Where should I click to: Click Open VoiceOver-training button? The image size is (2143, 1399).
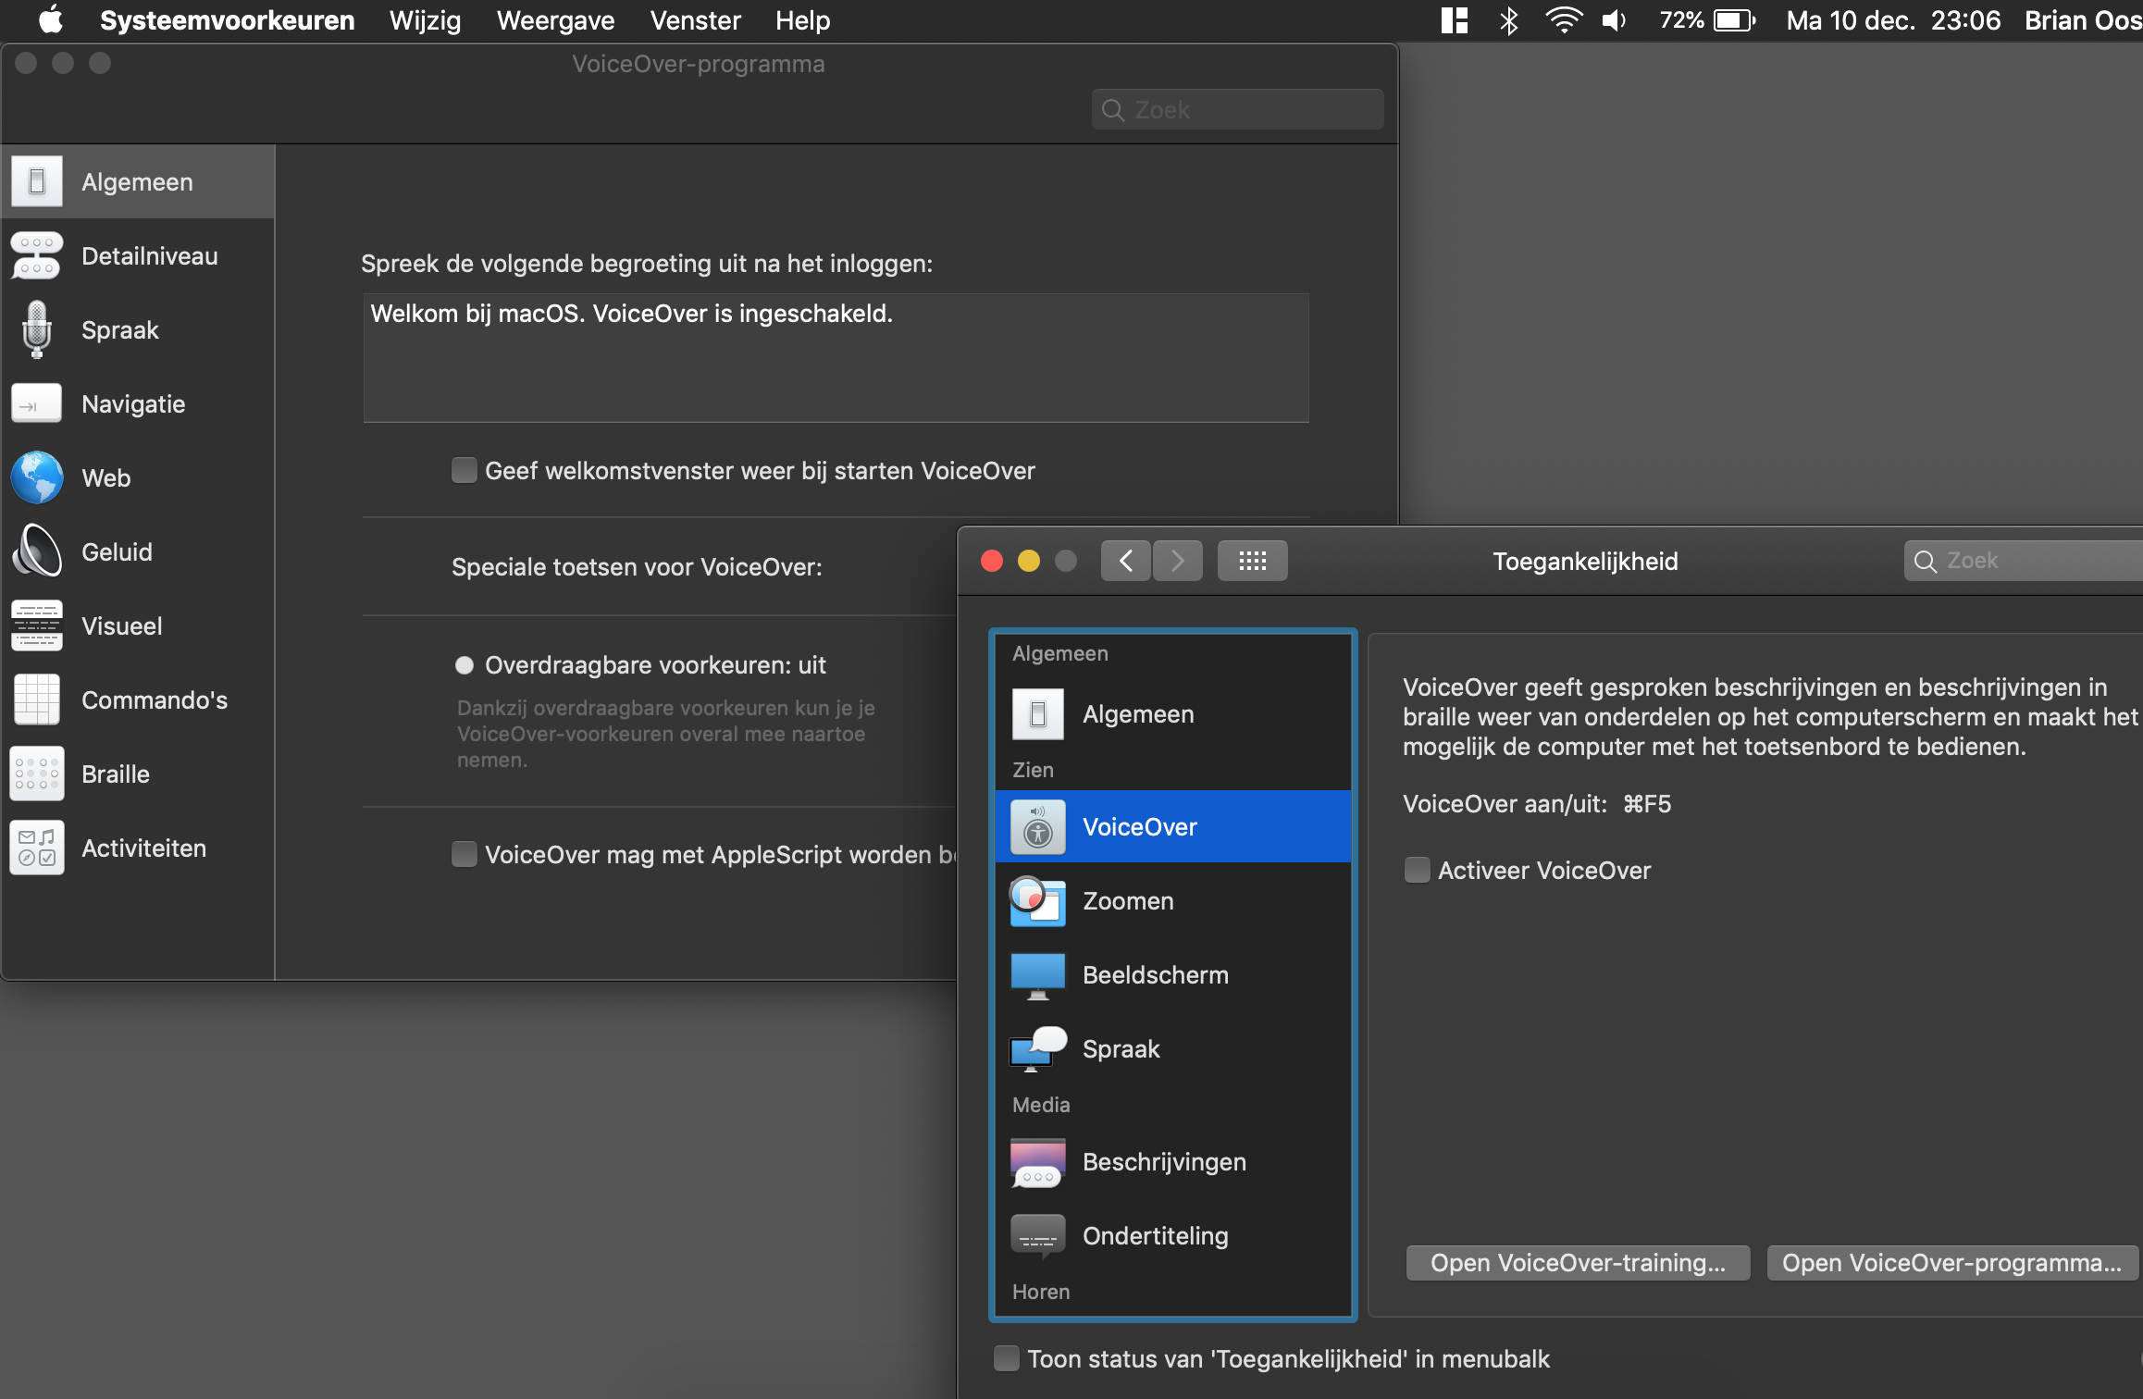click(x=1578, y=1263)
